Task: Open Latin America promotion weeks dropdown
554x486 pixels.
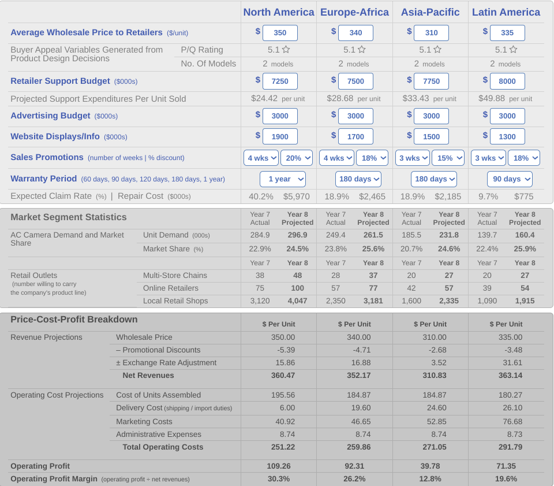Action: click(488, 158)
